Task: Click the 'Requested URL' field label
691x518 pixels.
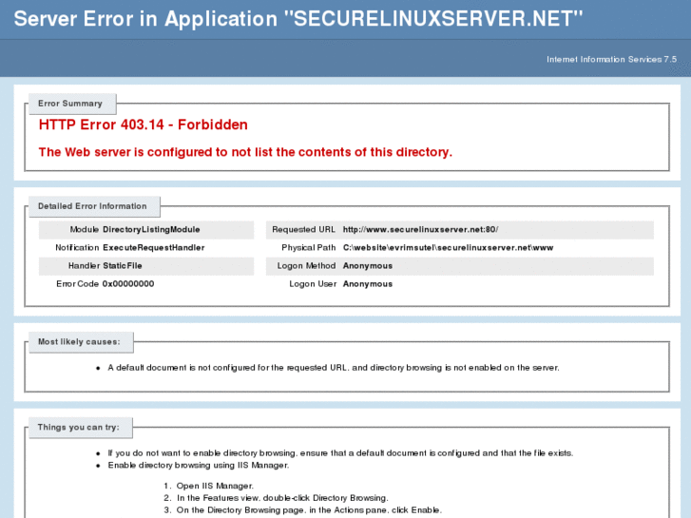Action: (x=303, y=229)
